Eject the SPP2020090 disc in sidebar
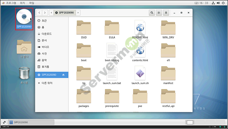This screenshot has height=129, width=228. tap(63, 75)
